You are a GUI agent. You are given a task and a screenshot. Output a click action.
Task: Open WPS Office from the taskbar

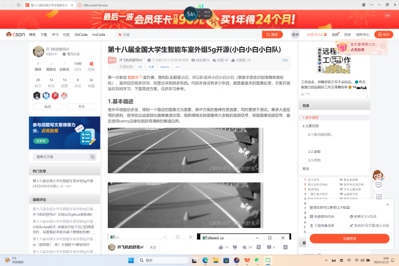[x=246, y=260]
